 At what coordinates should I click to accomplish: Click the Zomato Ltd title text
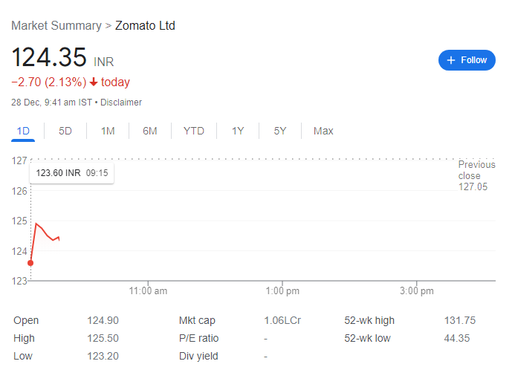coord(145,25)
